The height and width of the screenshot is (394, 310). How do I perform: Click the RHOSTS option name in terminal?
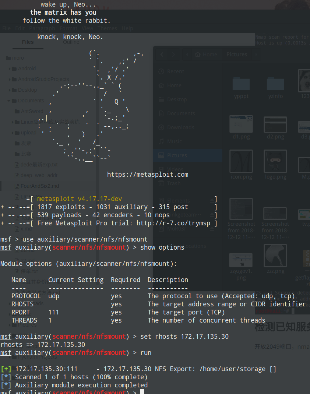point(22,304)
